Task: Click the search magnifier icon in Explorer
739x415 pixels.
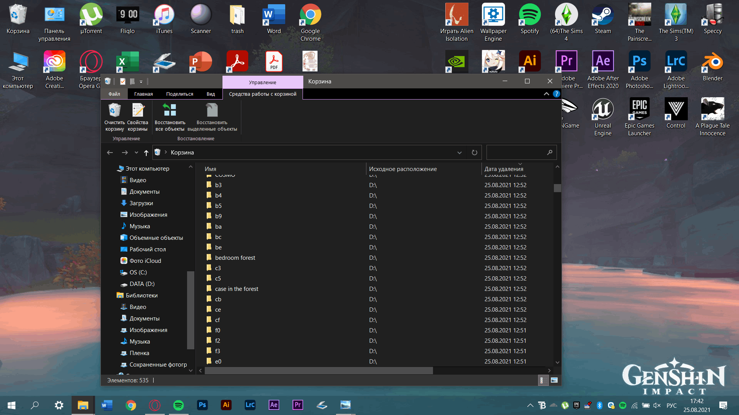Action: point(550,153)
